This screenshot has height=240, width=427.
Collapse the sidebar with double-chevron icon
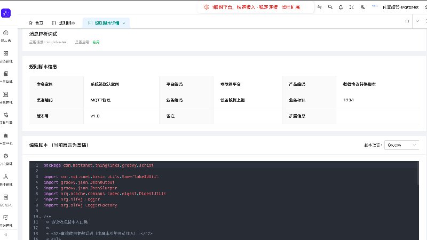point(5,235)
